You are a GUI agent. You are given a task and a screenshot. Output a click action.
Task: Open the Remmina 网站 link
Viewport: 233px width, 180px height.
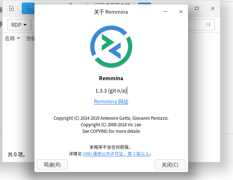point(111,102)
